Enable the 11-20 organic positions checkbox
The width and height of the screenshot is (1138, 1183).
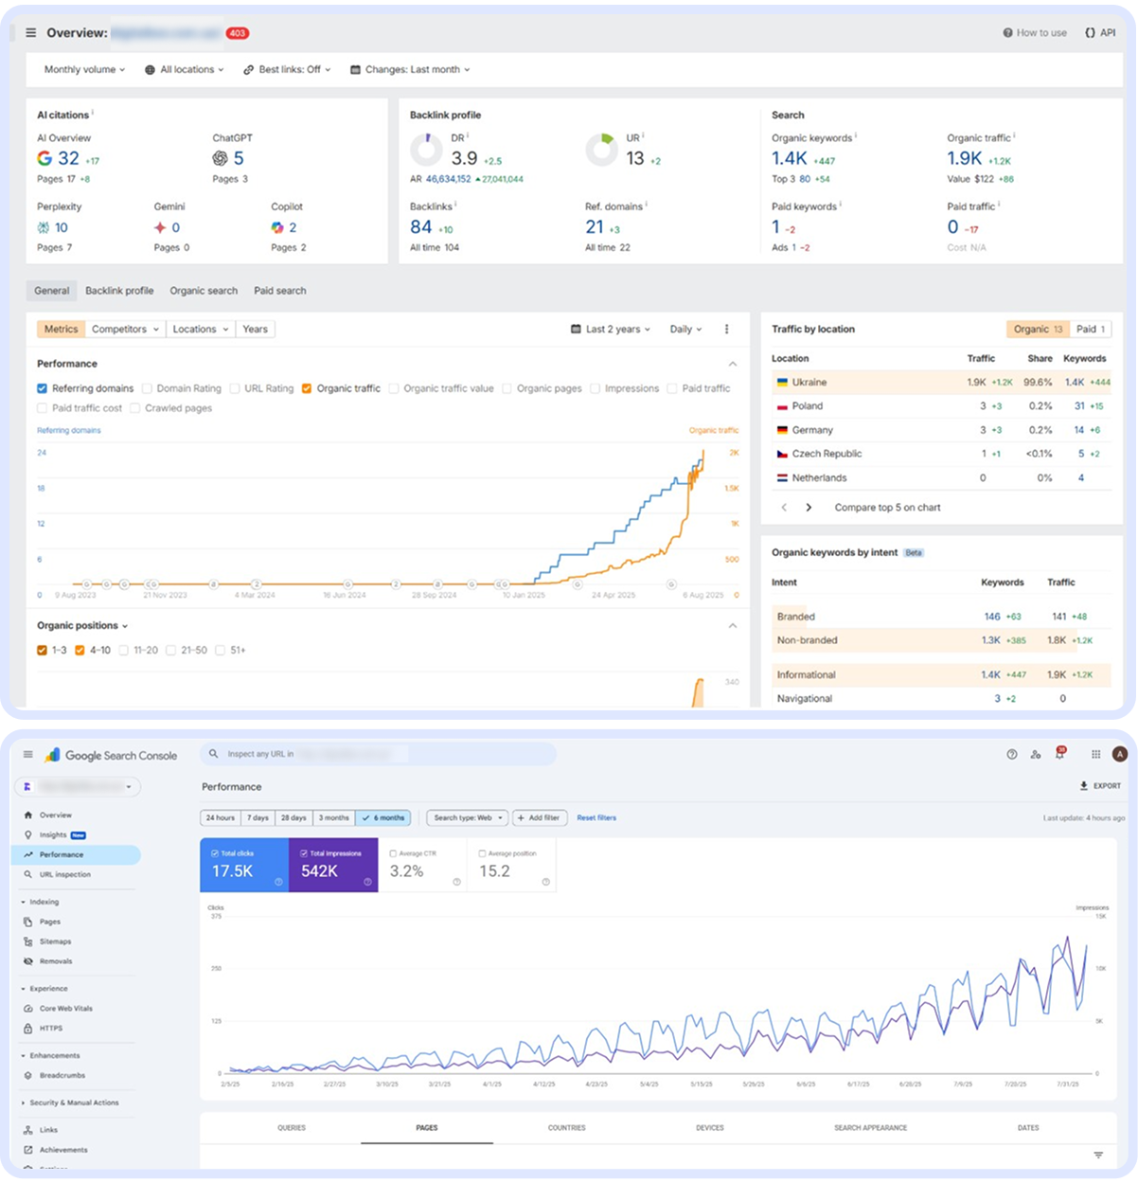(124, 650)
